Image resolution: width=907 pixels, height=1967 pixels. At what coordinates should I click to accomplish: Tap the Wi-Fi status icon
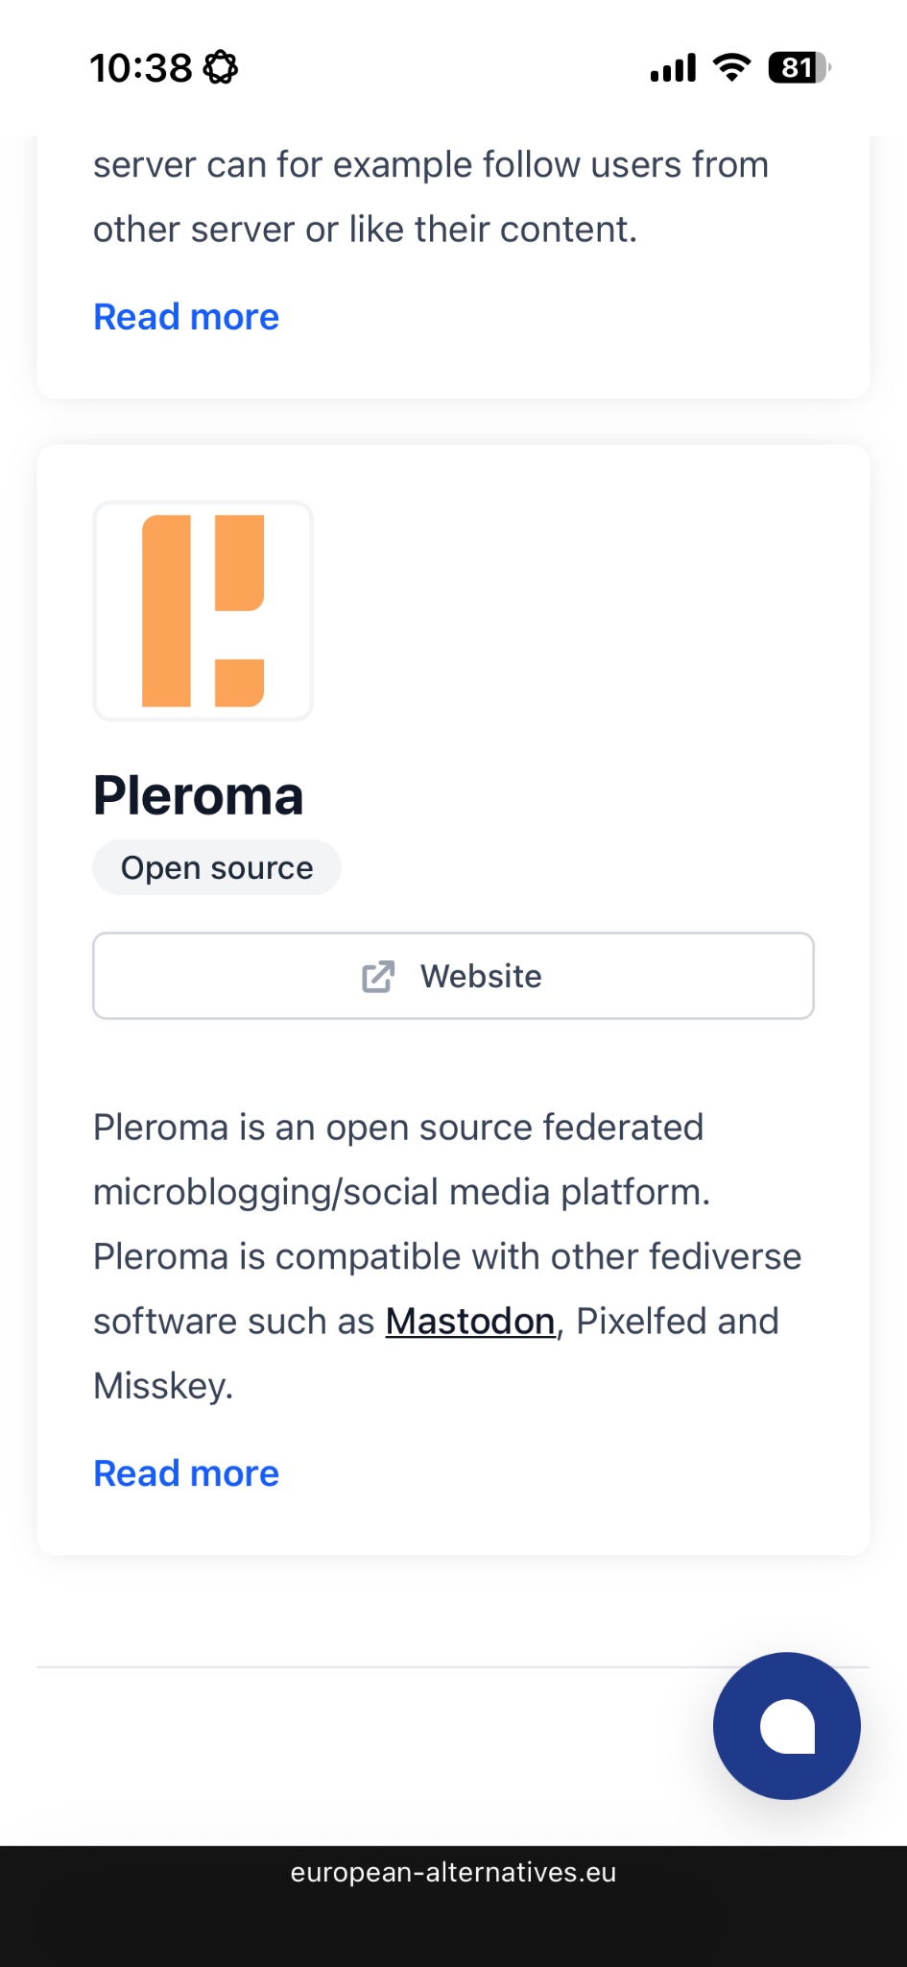[731, 68]
